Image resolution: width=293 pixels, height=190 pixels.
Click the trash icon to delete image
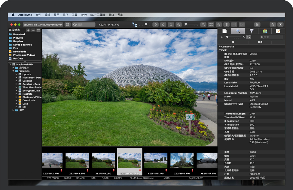[x=257, y=25]
